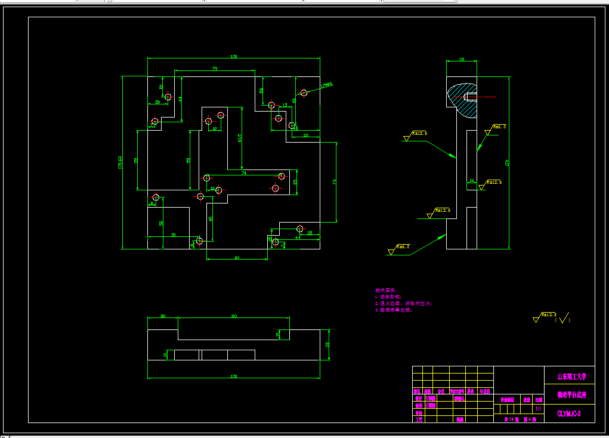Select technical requirement line 2 about 退火处理
This screenshot has width=609, height=438.
403,304
